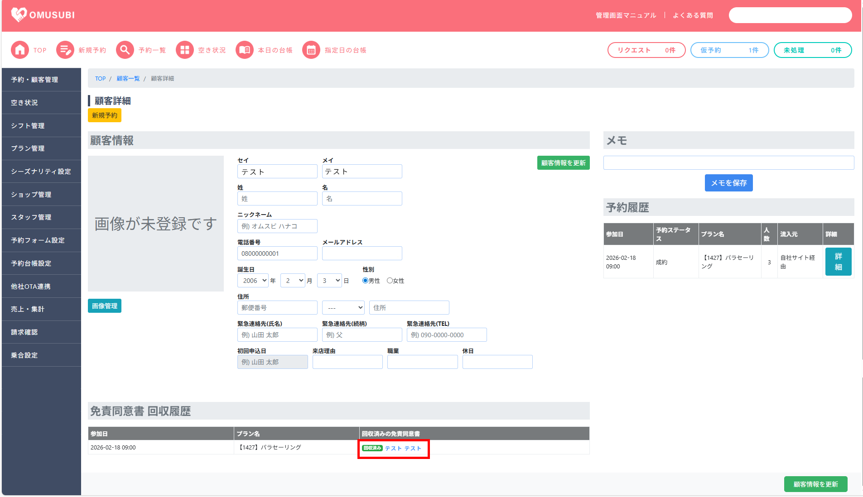The height and width of the screenshot is (497, 863).
Task: Open the TOP home icon
Action: click(x=20, y=50)
